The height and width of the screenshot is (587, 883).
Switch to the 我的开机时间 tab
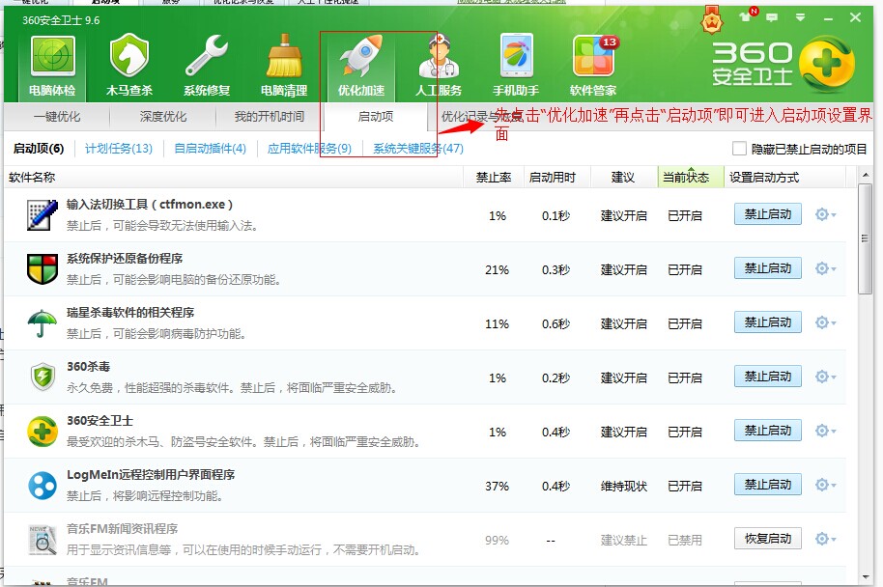tap(270, 117)
